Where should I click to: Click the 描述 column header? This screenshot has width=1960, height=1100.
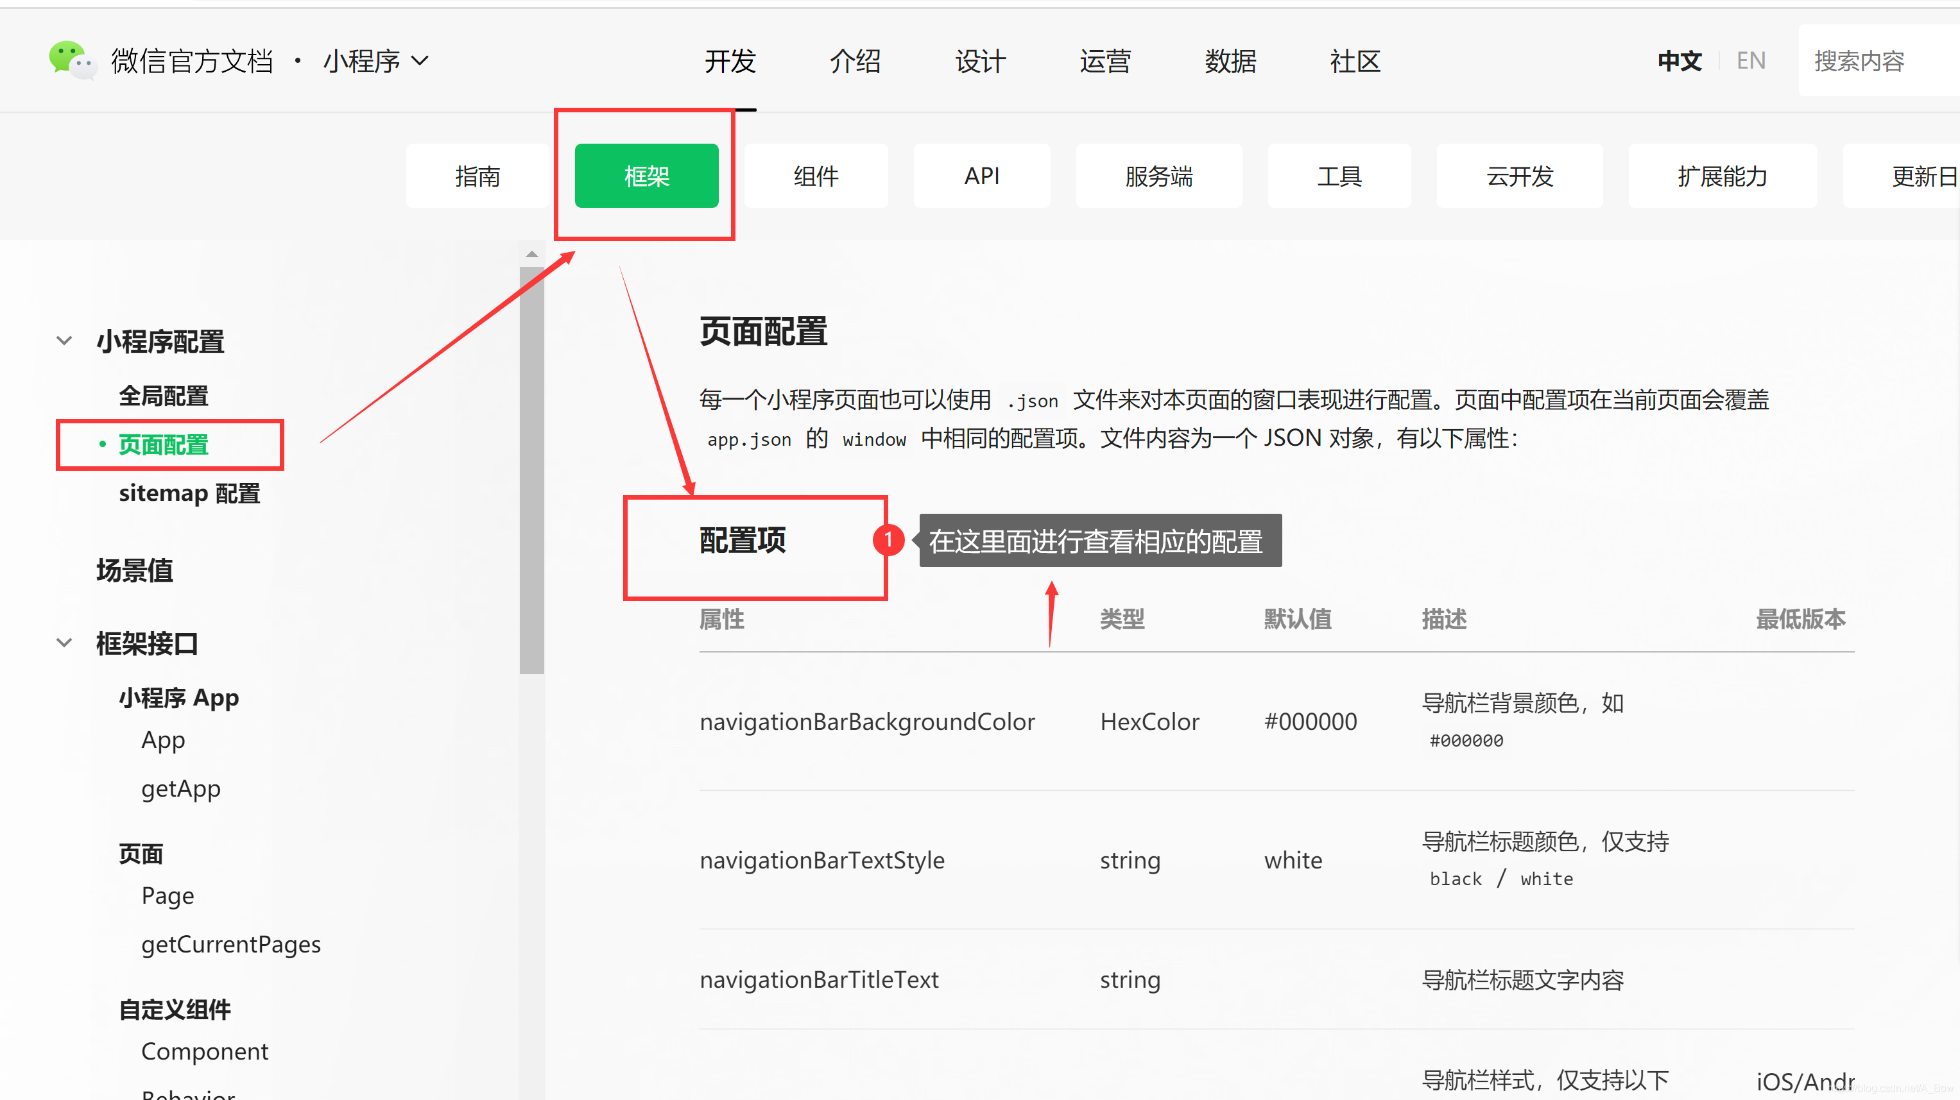[x=1444, y=619]
